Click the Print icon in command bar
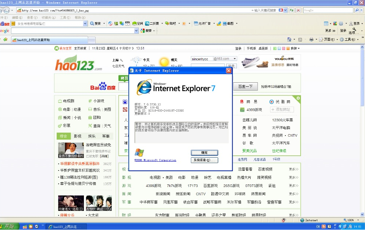365x230 pixels. (311, 40)
